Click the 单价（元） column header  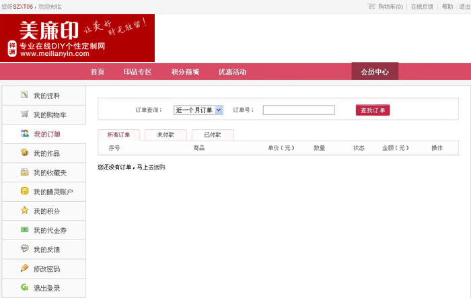(281, 148)
